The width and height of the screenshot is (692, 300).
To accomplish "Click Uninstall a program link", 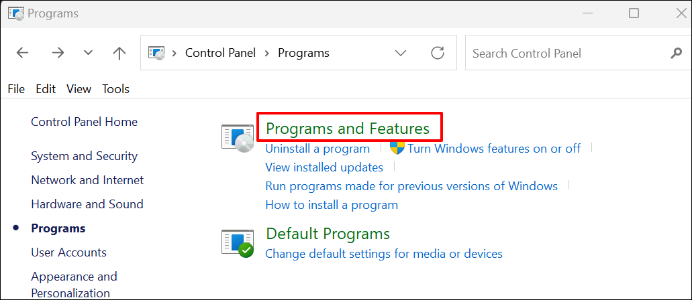I will point(317,149).
